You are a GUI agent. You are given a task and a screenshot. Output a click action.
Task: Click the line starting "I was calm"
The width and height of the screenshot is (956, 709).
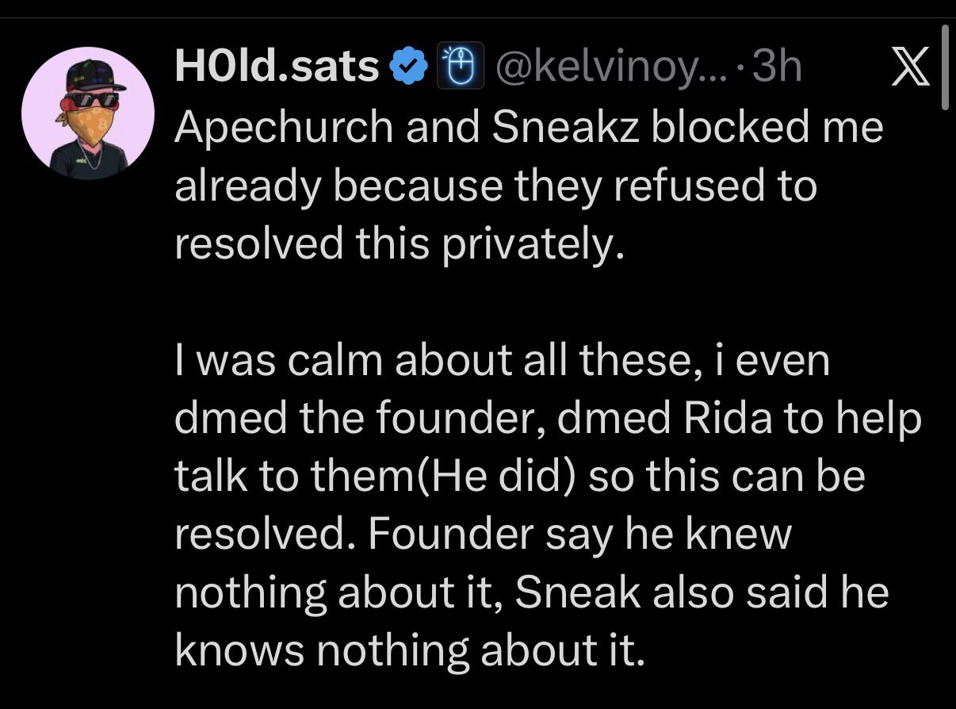(x=502, y=362)
